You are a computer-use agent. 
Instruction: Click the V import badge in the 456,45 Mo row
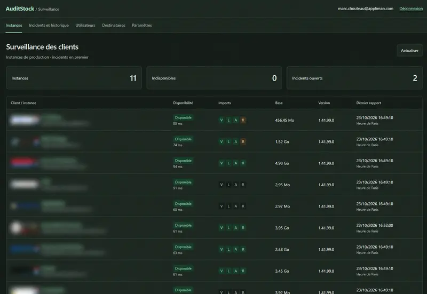[222, 120]
